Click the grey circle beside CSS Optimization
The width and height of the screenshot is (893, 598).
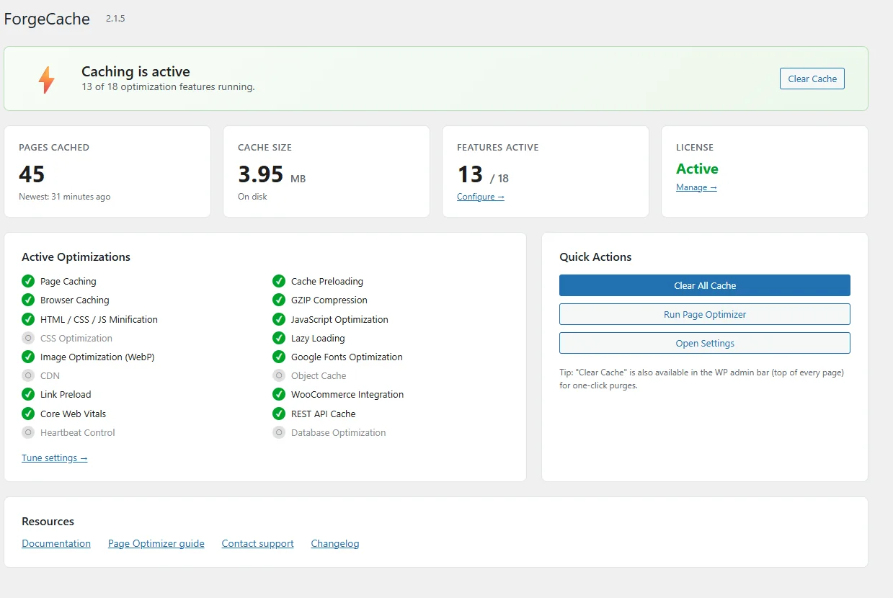28,338
